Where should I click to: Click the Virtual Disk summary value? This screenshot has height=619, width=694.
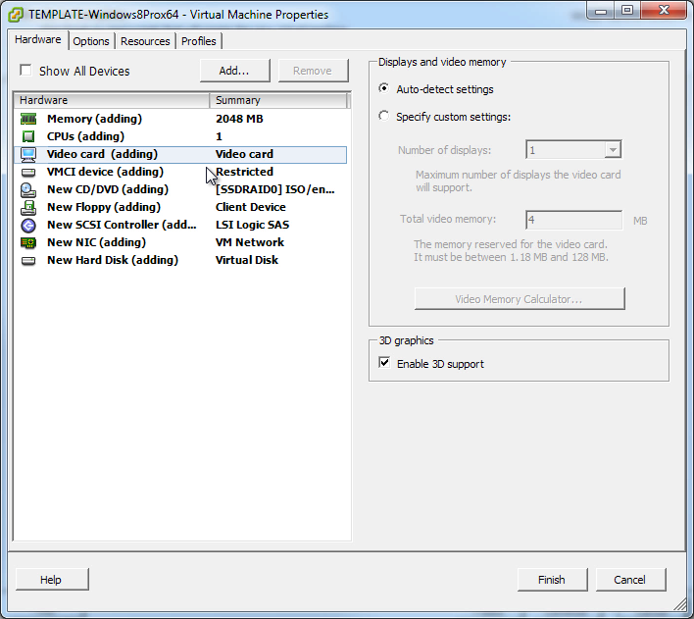247,260
